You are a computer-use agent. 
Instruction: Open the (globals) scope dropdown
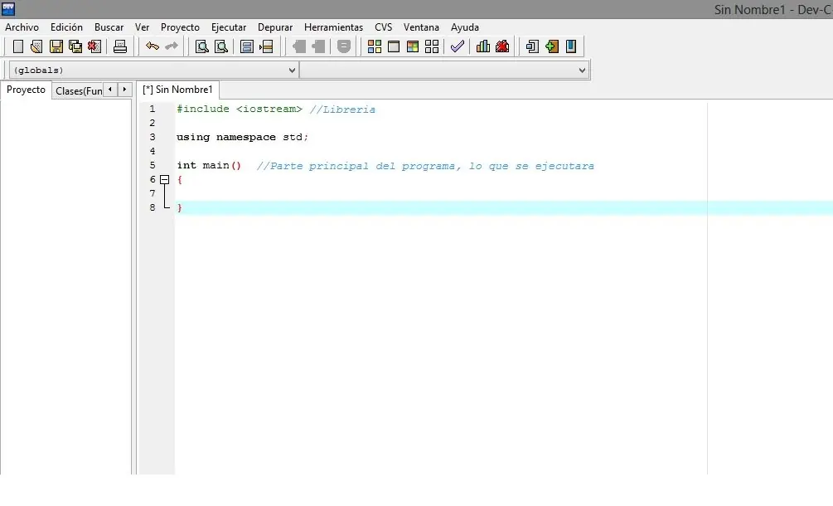pos(153,71)
